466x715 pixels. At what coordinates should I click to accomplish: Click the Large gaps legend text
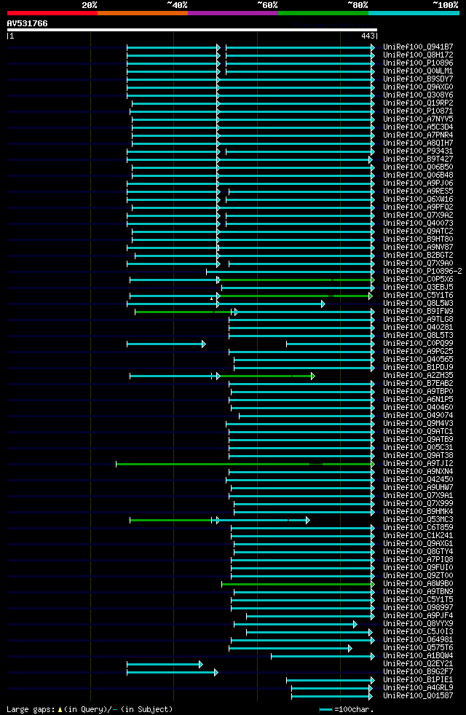(x=90, y=709)
